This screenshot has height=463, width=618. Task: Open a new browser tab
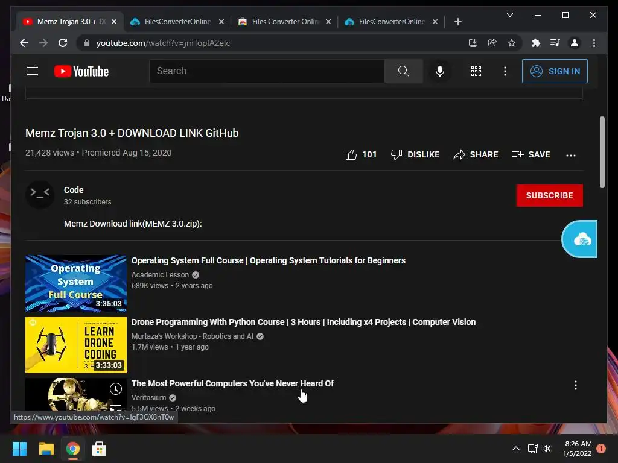pyautogui.click(x=457, y=22)
